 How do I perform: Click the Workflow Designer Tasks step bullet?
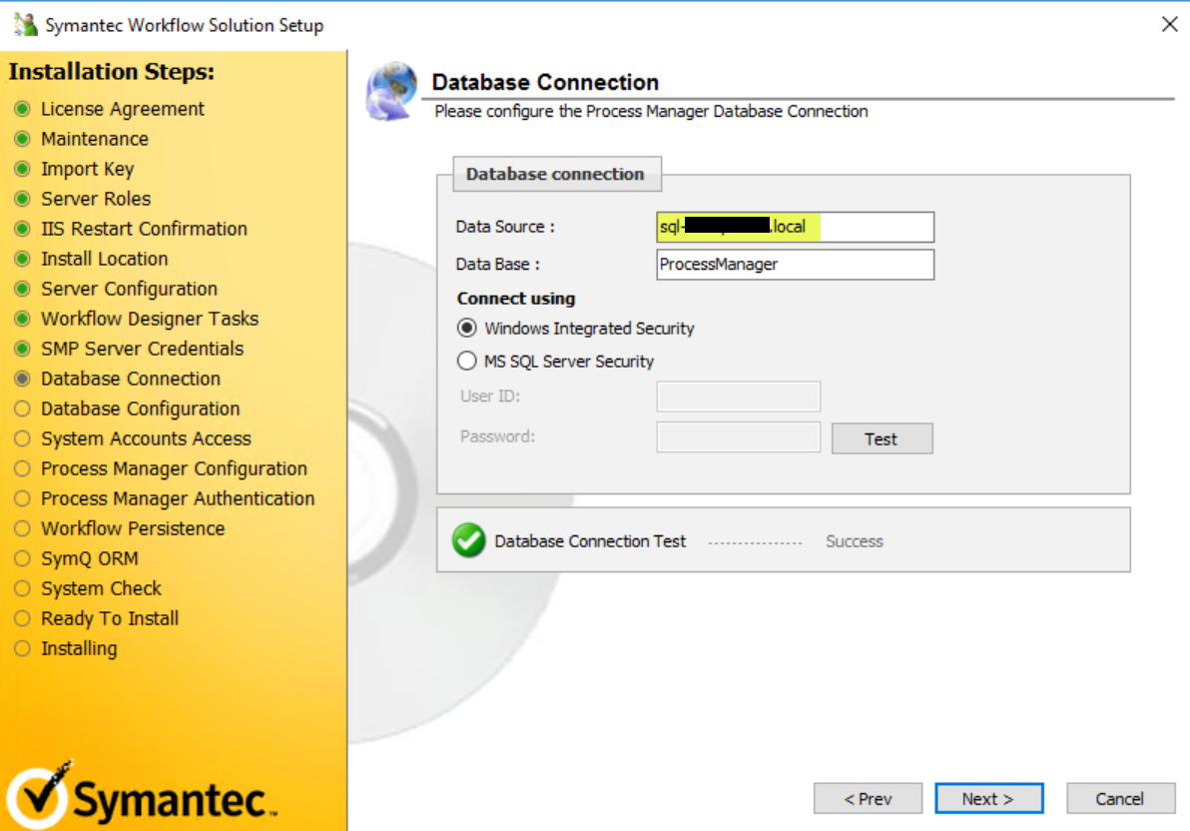(23, 319)
